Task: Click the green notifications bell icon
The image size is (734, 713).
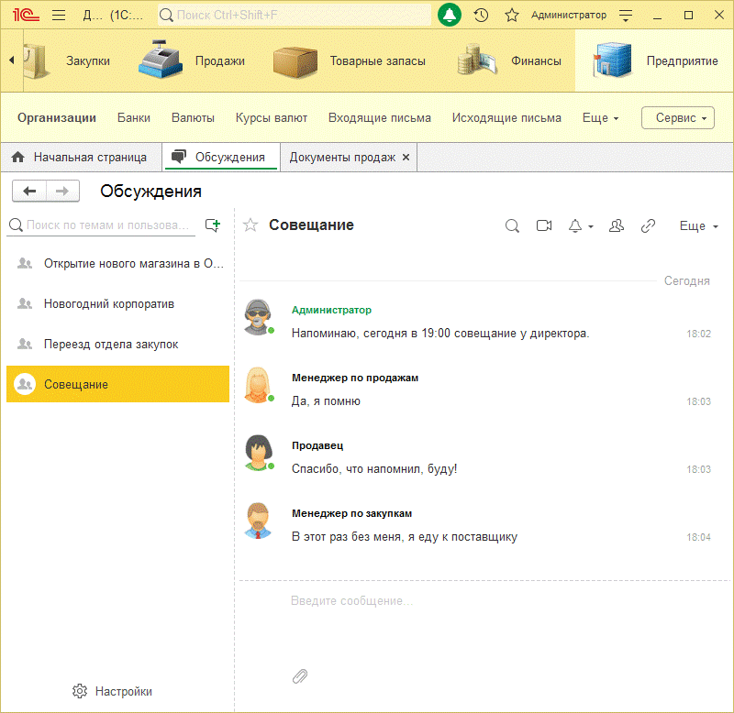Action: coord(450,15)
